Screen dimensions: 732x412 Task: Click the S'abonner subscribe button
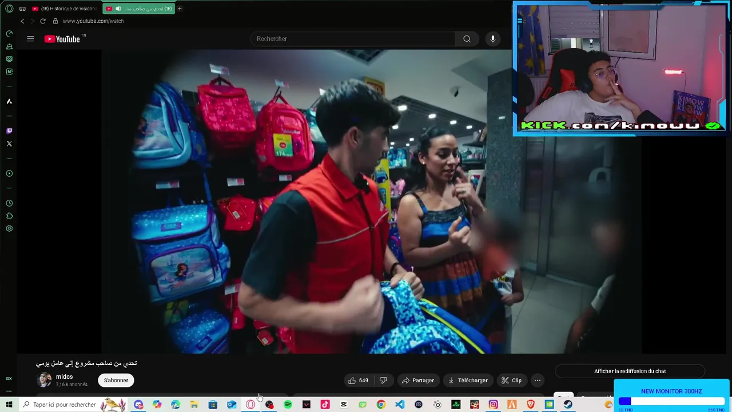[116, 381]
